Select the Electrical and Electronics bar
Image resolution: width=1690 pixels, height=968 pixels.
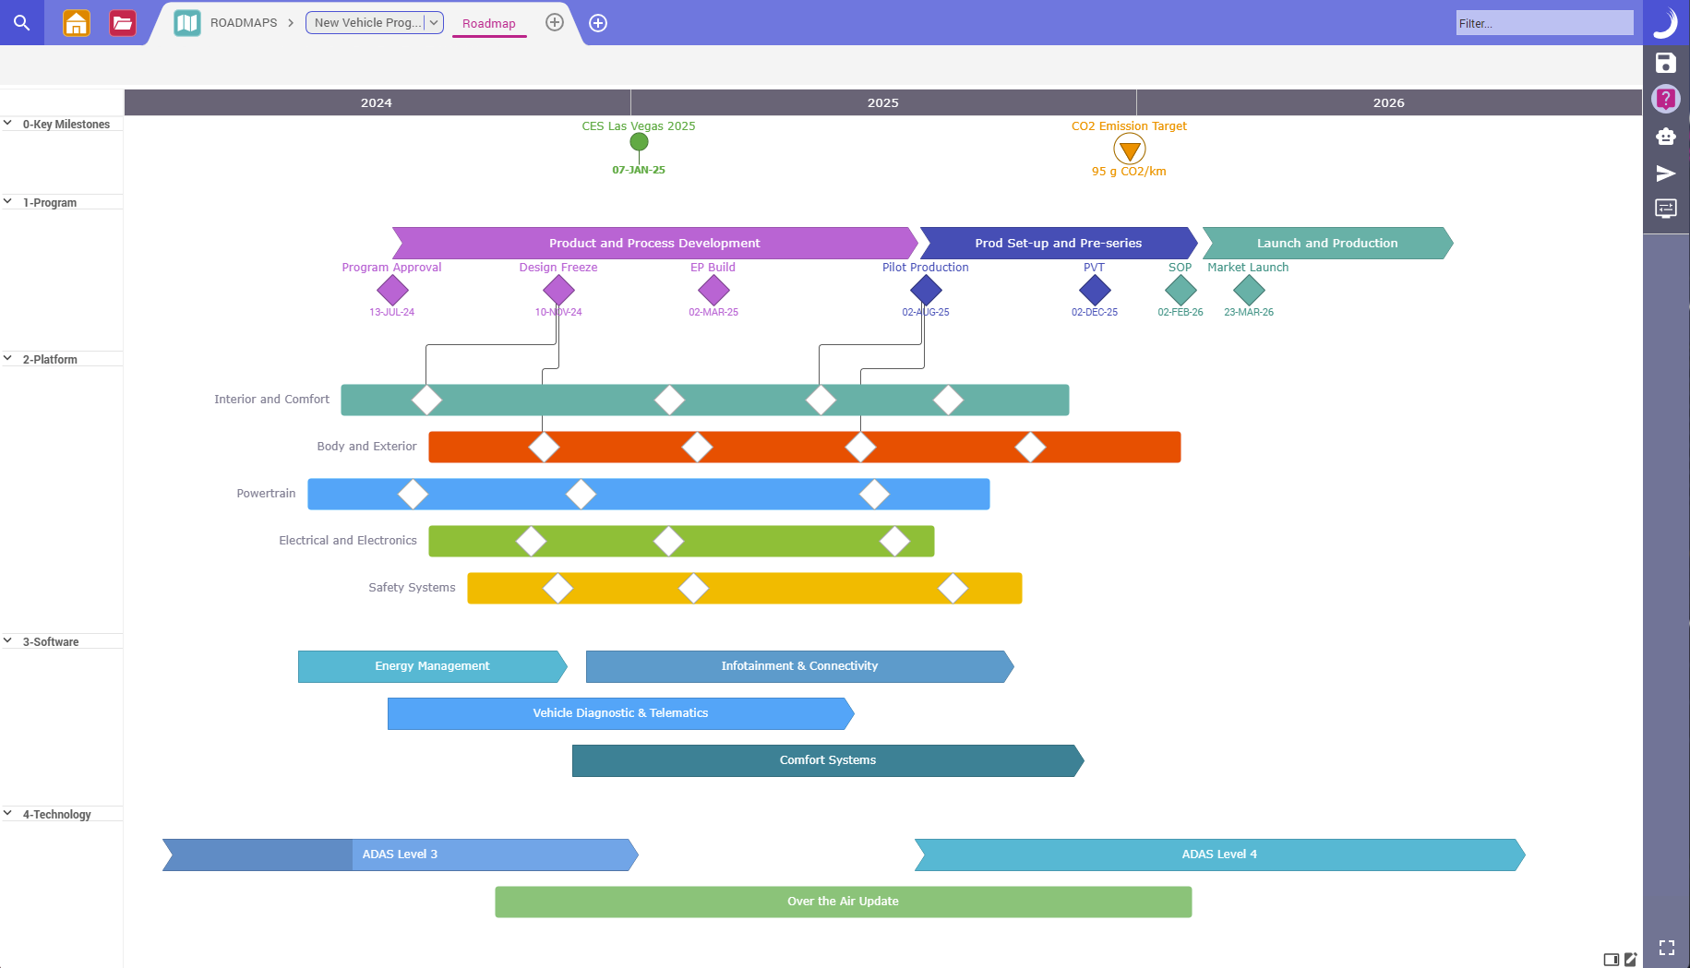[x=681, y=542]
